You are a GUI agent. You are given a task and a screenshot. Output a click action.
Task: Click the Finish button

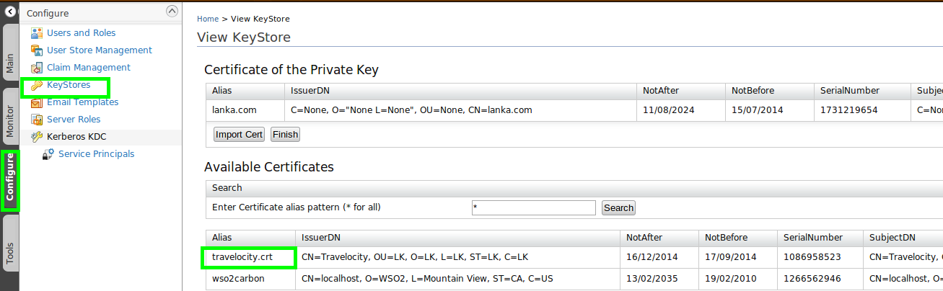285,135
